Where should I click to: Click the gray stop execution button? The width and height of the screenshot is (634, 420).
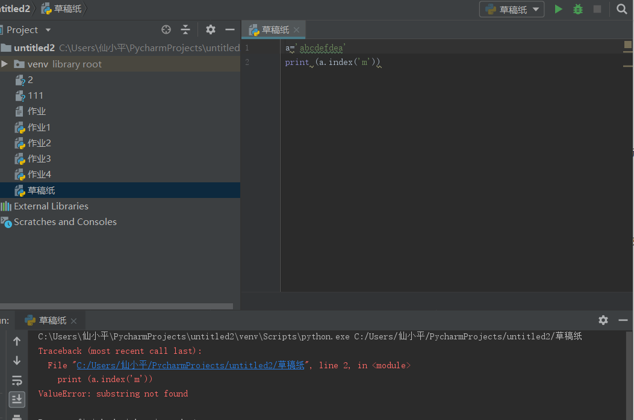pyautogui.click(x=597, y=9)
